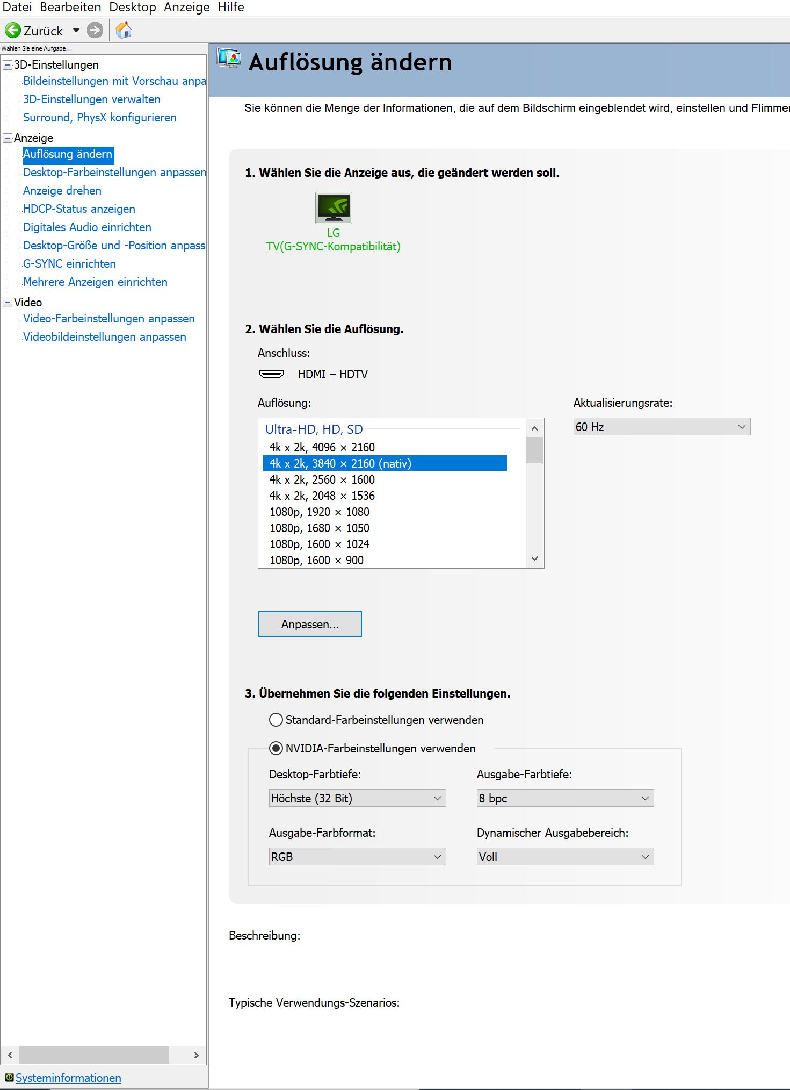Open the Ausgabe-Farbtiefe 8 bpc dropdown
The image size is (790, 1090).
point(565,798)
